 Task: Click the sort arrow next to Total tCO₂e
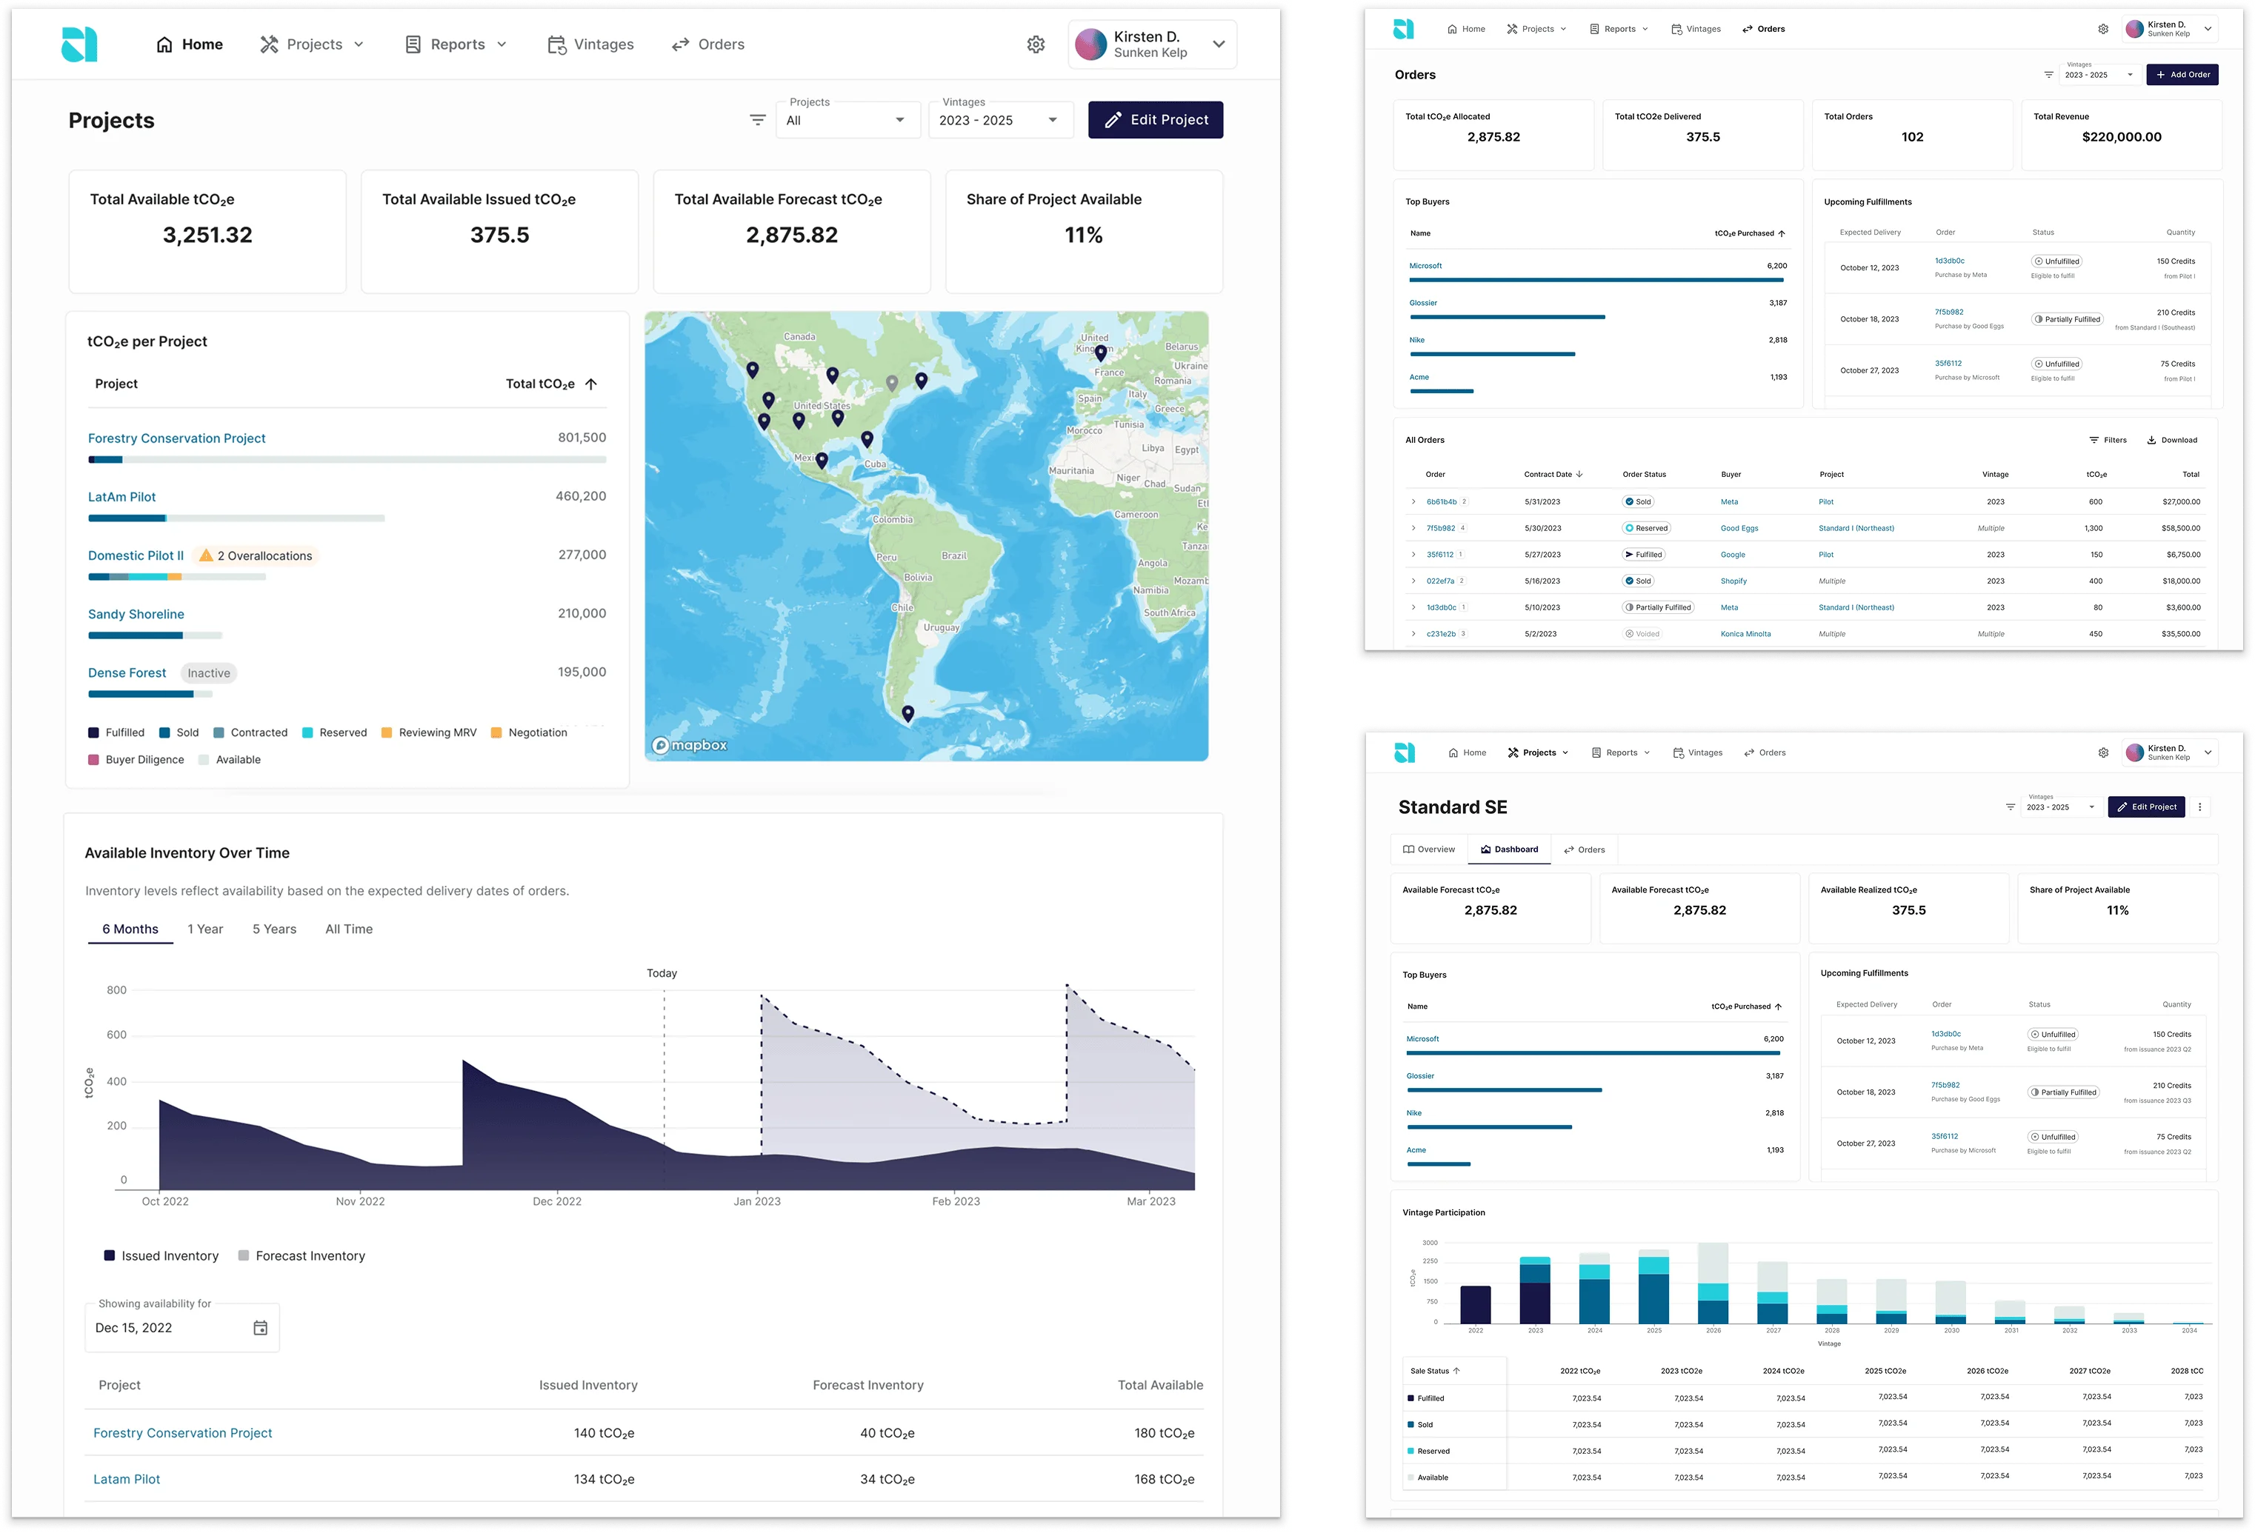[591, 384]
